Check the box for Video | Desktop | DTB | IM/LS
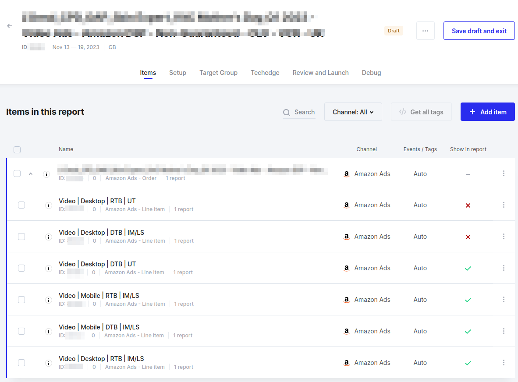 (x=21, y=237)
